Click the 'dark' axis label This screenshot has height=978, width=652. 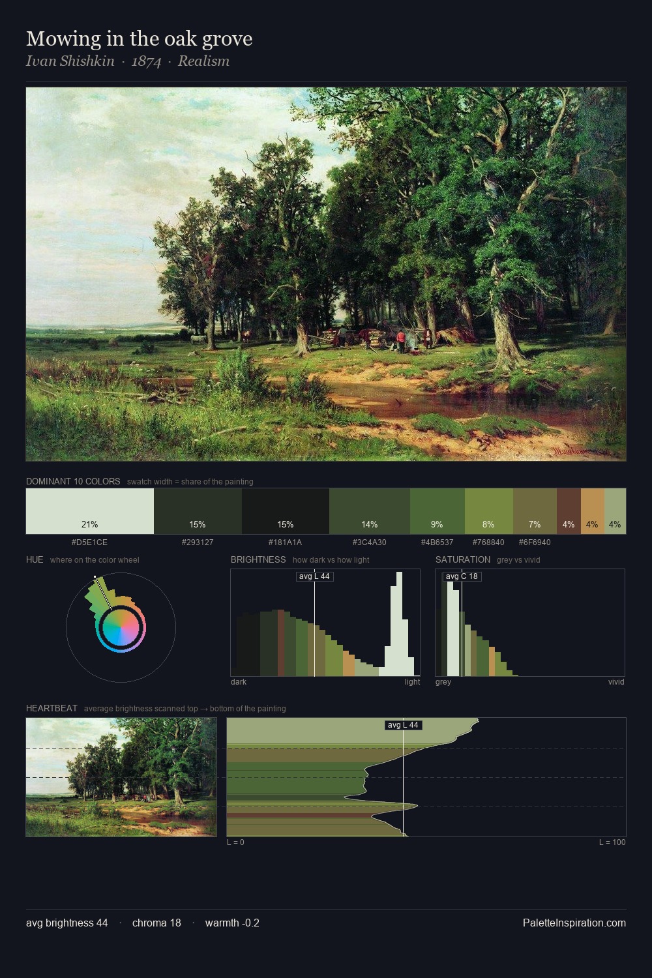coord(239,682)
